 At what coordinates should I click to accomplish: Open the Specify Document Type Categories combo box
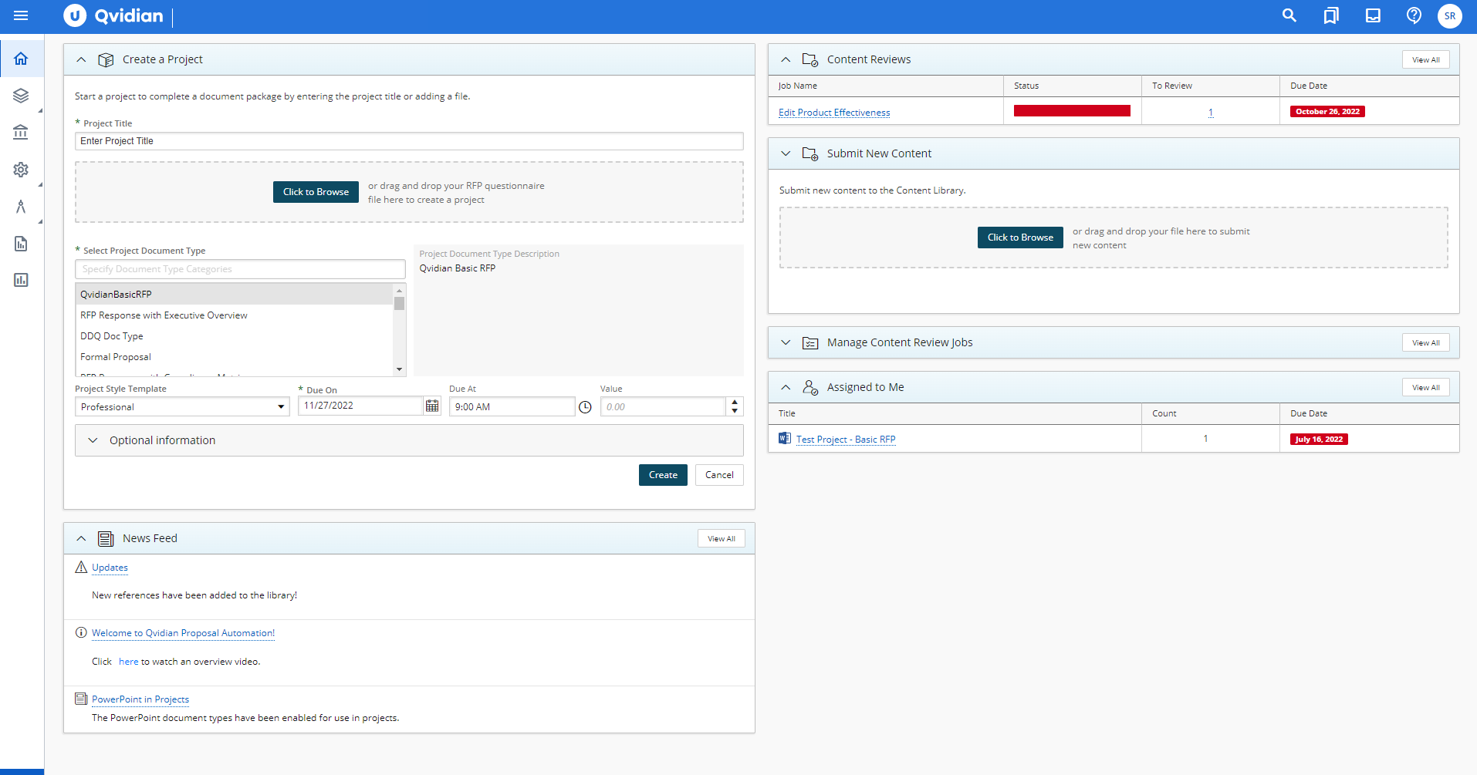[x=240, y=269]
